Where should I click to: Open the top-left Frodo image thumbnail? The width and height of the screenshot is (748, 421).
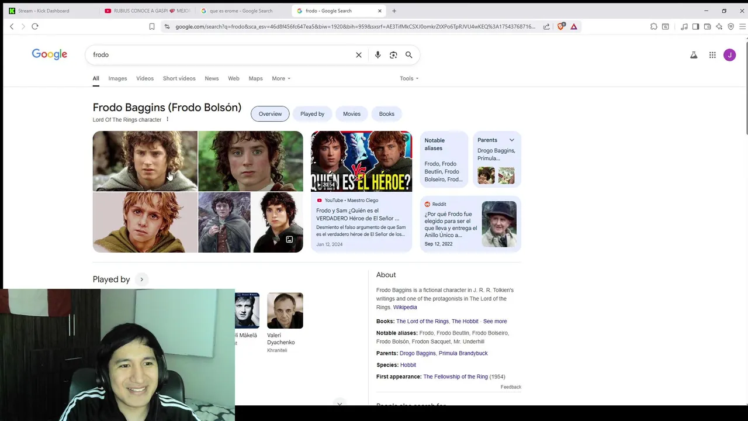tap(145, 161)
